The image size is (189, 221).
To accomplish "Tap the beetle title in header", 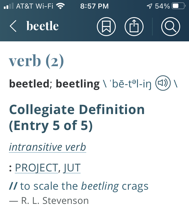I will 43,26.
